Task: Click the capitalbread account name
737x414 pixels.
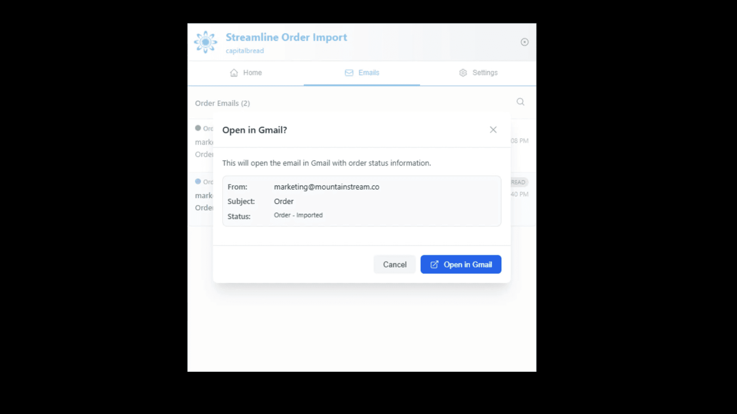Action: pyautogui.click(x=245, y=51)
